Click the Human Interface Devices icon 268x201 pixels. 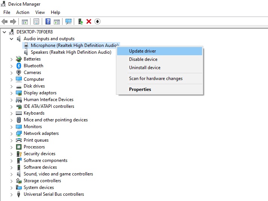18,100
